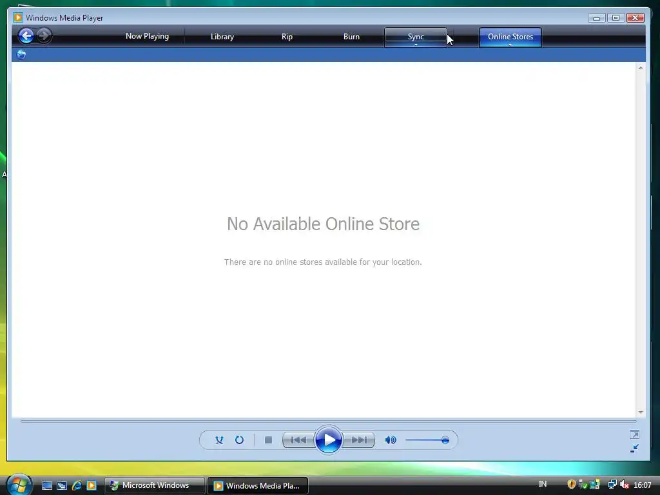Launch Internet Explorer from Quick Launch
The image size is (660, 495).
point(77,486)
